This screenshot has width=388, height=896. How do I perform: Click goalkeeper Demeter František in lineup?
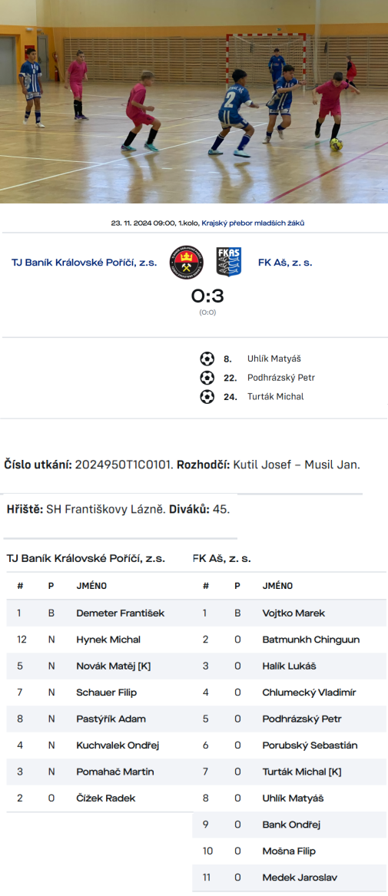click(120, 613)
